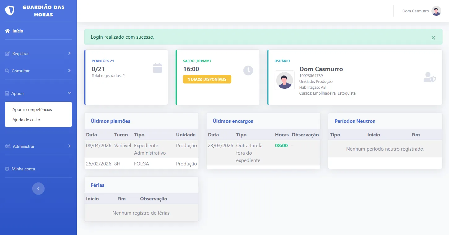
Task: Click the Períodos Neutros panel heading
Action: (x=355, y=121)
